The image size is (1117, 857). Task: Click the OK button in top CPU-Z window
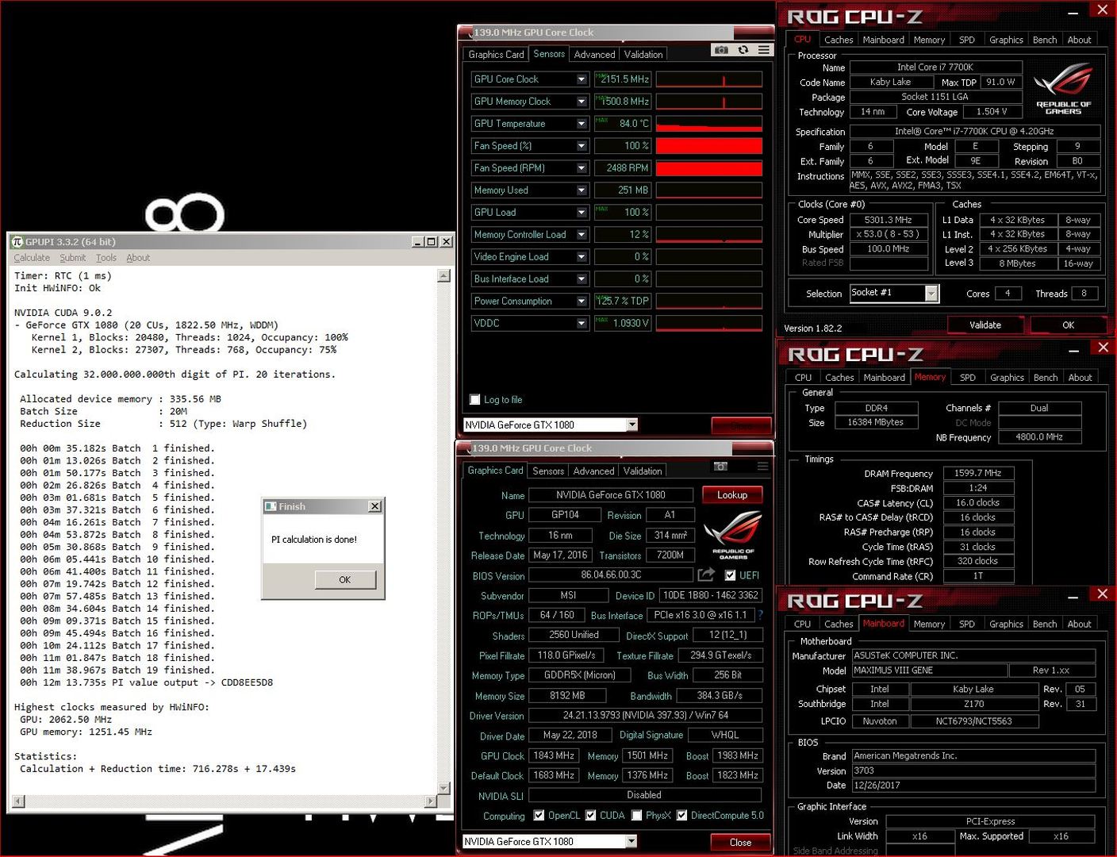pyautogui.click(x=1068, y=325)
